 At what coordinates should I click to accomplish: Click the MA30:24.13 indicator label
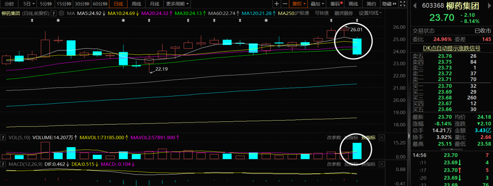188,13
